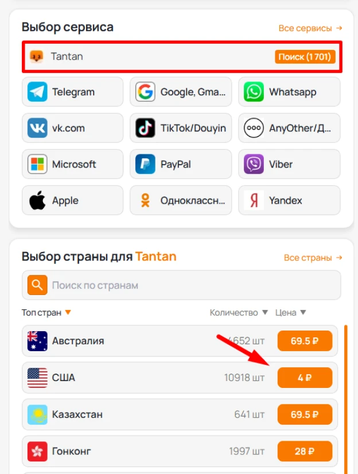This screenshot has height=474, width=358.
Task: Choose the PayPal service icon
Action: pyautogui.click(x=145, y=164)
